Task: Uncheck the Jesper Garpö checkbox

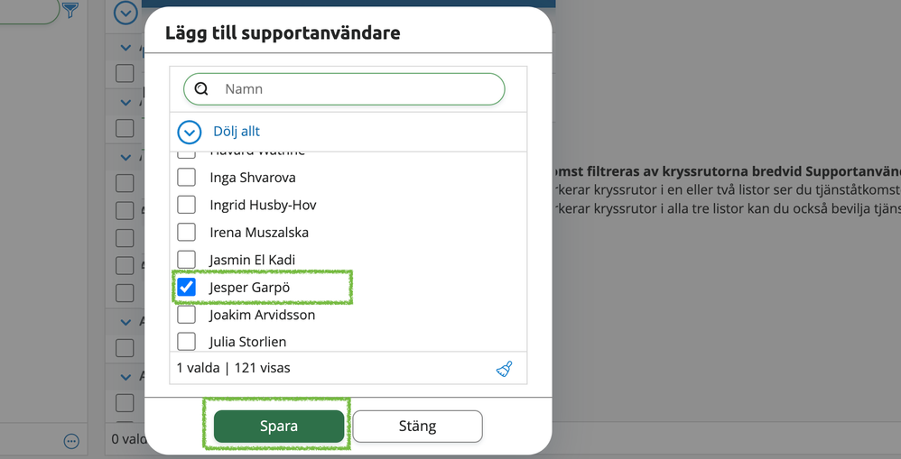Action: pos(186,287)
